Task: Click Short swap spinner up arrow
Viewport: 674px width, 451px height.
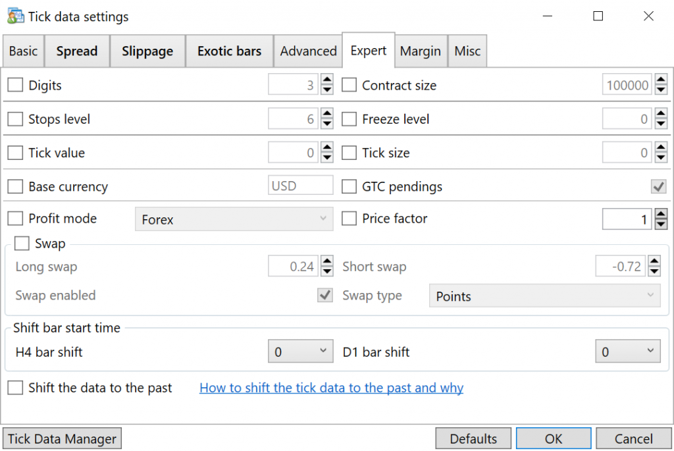Action: point(654,261)
